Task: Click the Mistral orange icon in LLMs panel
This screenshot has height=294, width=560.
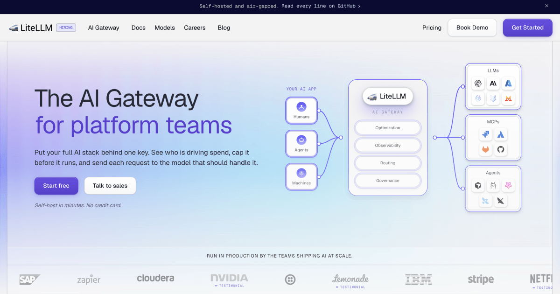Action: (508, 98)
